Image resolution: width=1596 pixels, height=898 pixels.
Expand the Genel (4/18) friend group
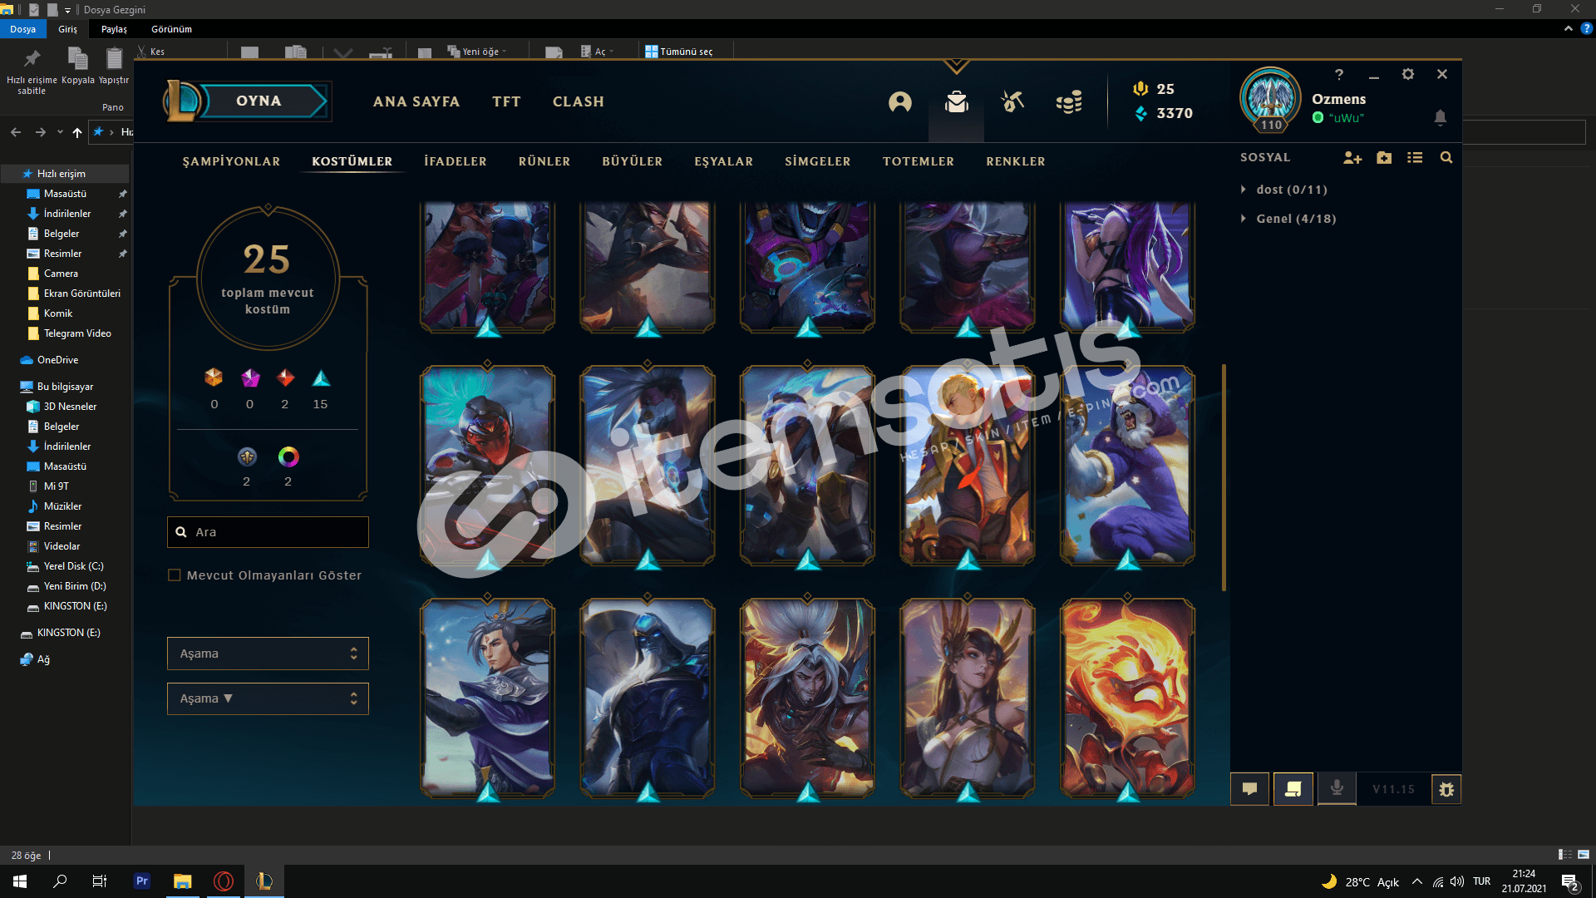(x=1244, y=219)
